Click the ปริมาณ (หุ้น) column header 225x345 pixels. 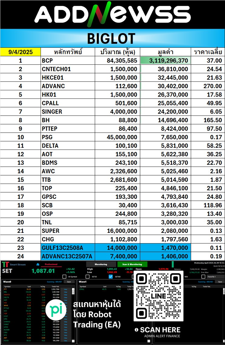click(x=117, y=52)
